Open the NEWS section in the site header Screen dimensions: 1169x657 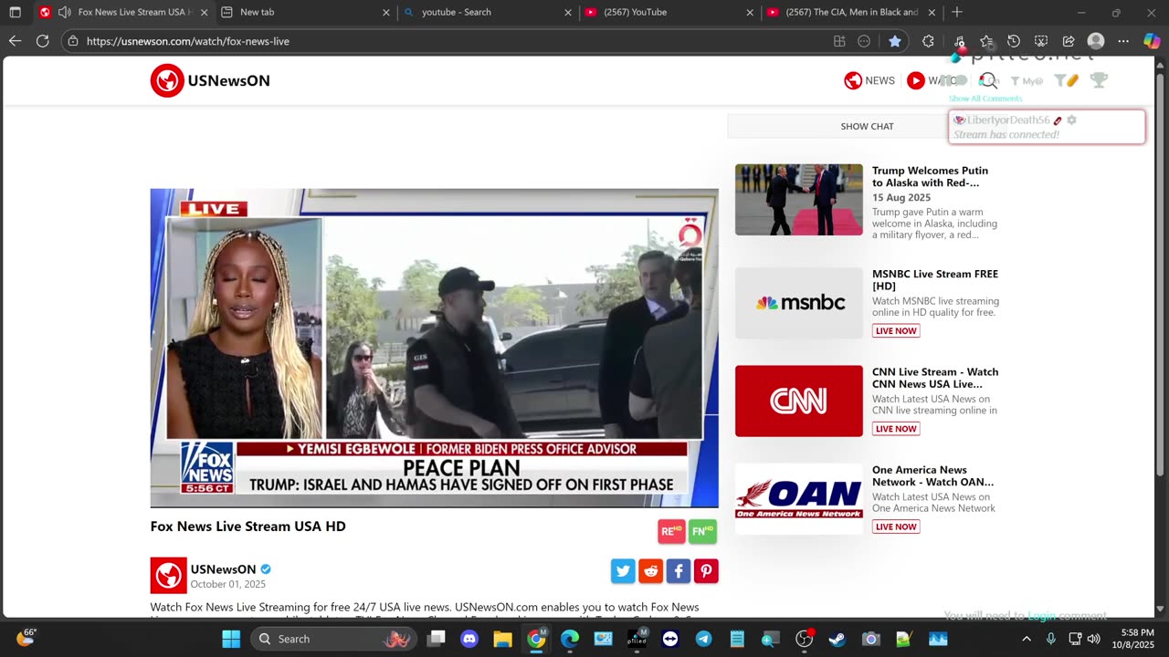tap(869, 80)
